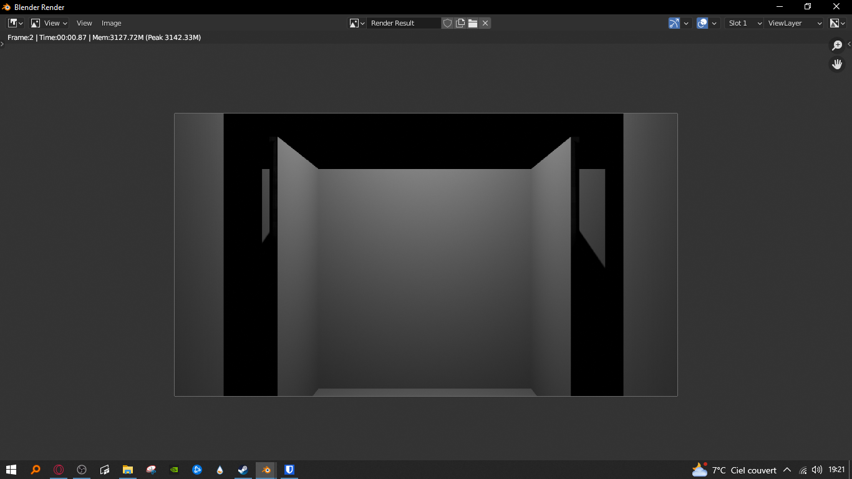Open the NVIDIA app in the taskbar
Viewport: 852px width, 479px height.
pyautogui.click(x=174, y=470)
